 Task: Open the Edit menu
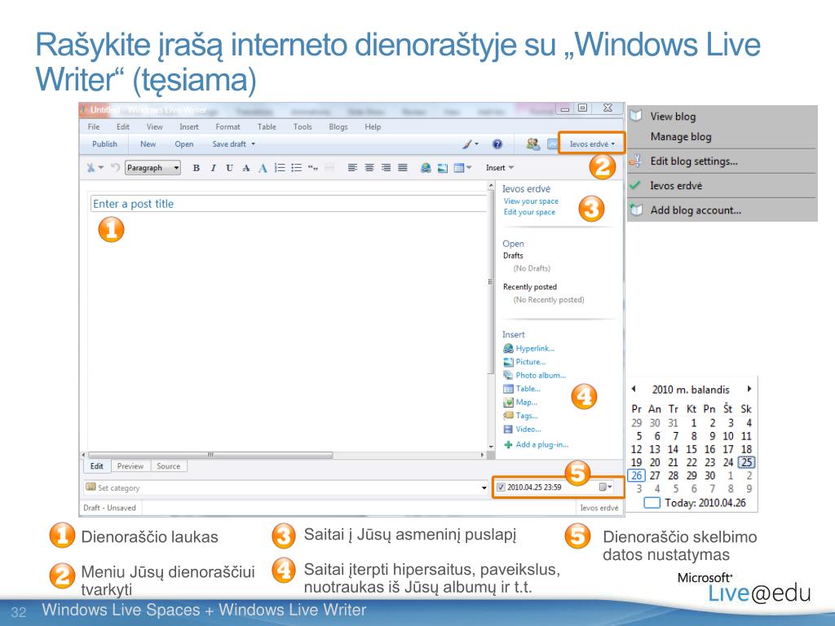[123, 126]
